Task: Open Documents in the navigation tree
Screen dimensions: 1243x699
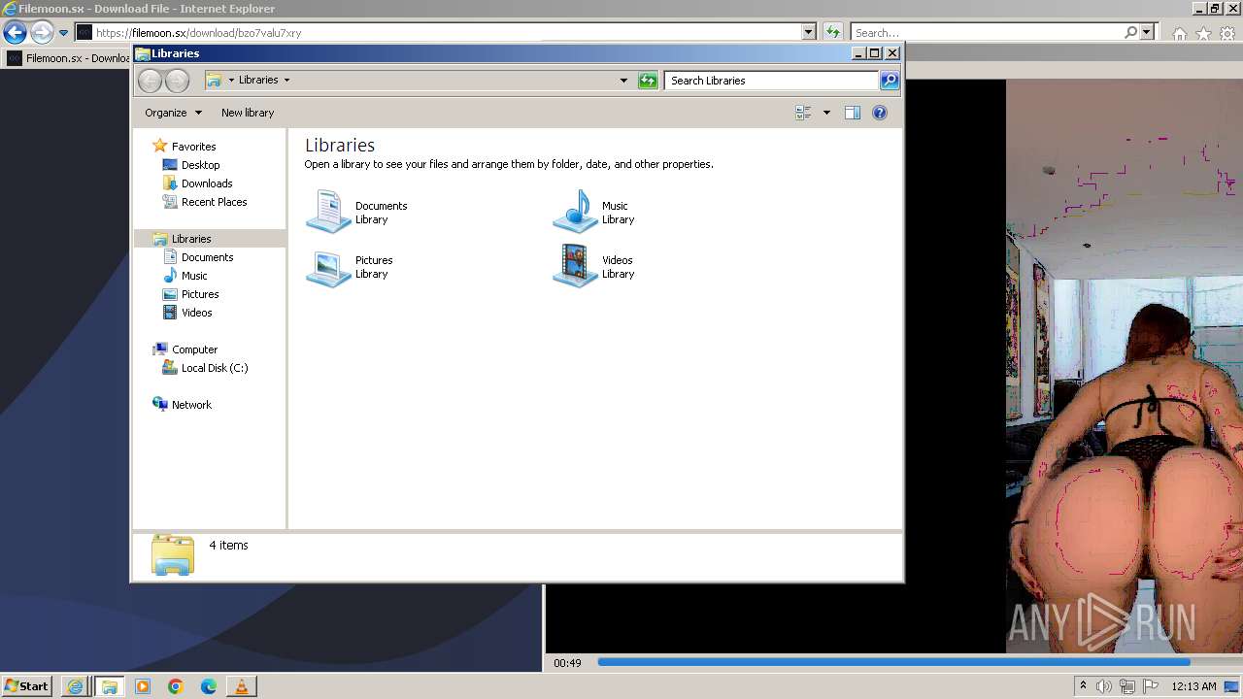Action: [207, 257]
